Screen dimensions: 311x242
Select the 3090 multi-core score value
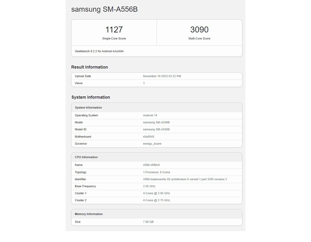coord(199,30)
